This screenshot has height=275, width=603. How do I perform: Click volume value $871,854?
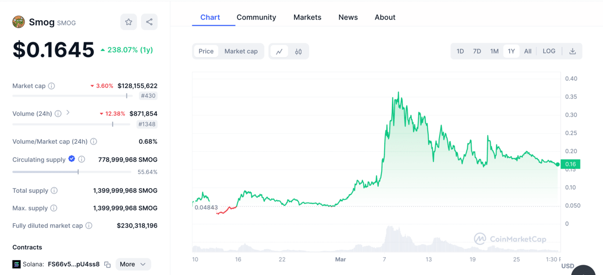[144, 114]
